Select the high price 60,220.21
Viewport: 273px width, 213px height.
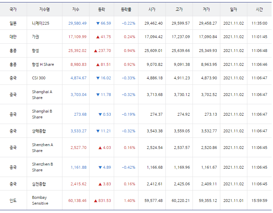pos(181,201)
